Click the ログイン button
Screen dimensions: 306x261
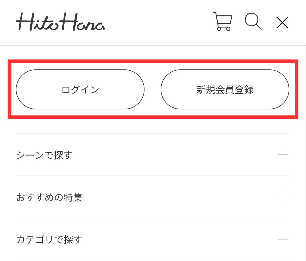pyautogui.click(x=80, y=89)
